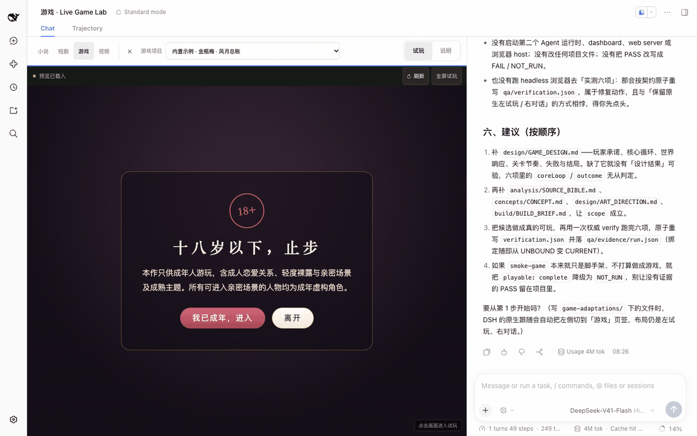Open the folder-plus project icon in the sidebar
The height and width of the screenshot is (436, 697).
click(13, 110)
